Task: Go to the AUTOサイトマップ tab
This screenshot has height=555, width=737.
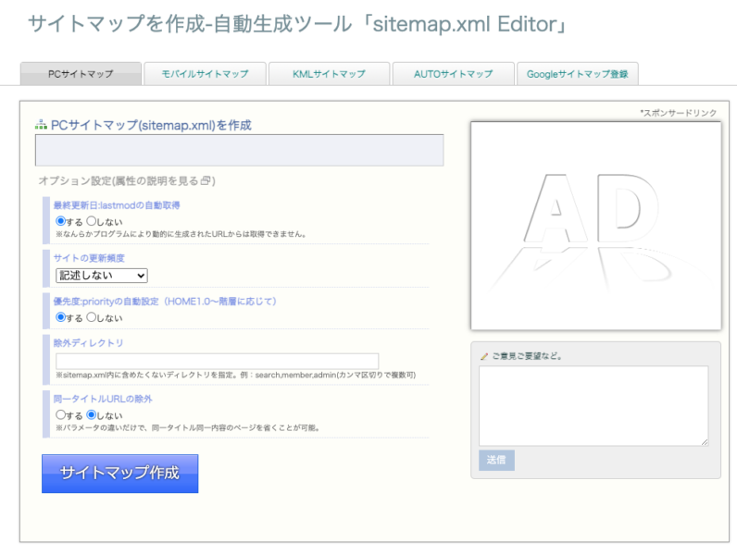Action: point(453,74)
